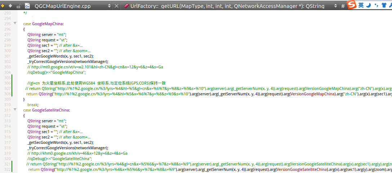Image resolution: width=392 pixels, height=173 pixels.
Task: Click the Chinese //gl=cn comment on line 306
Action: (97, 83)
